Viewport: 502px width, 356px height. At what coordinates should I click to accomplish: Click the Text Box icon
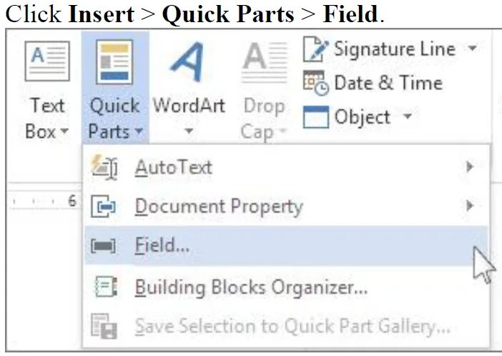46,61
